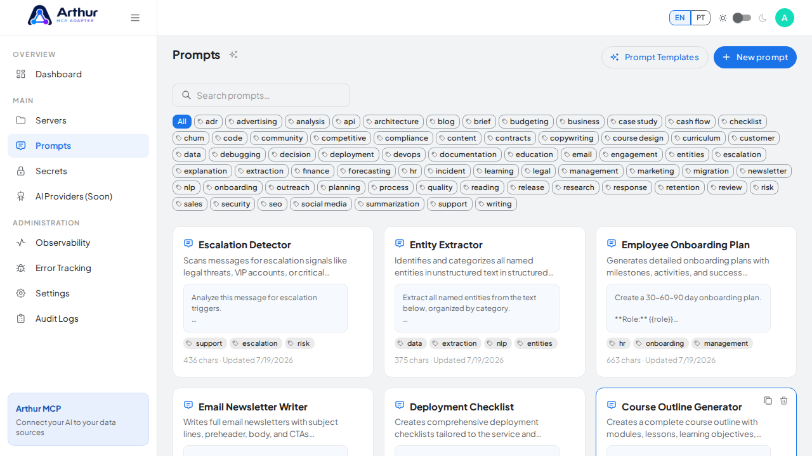Filter prompts by seo tag
The width and height of the screenshot is (812, 456).
[272, 204]
